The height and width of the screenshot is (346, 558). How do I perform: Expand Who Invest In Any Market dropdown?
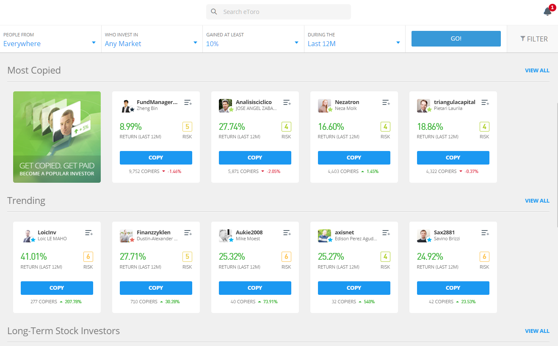(x=152, y=39)
